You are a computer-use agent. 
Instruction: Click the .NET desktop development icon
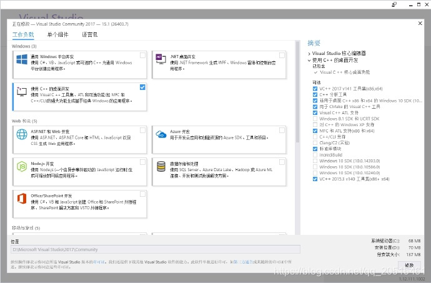[161, 59]
